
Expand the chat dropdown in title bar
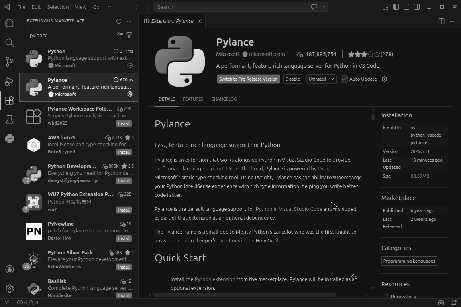(x=324, y=7)
